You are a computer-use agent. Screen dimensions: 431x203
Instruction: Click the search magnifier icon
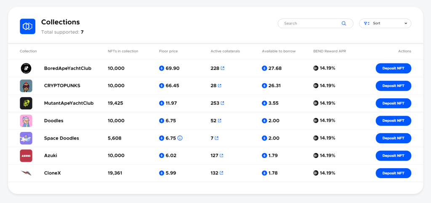tap(343, 23)
